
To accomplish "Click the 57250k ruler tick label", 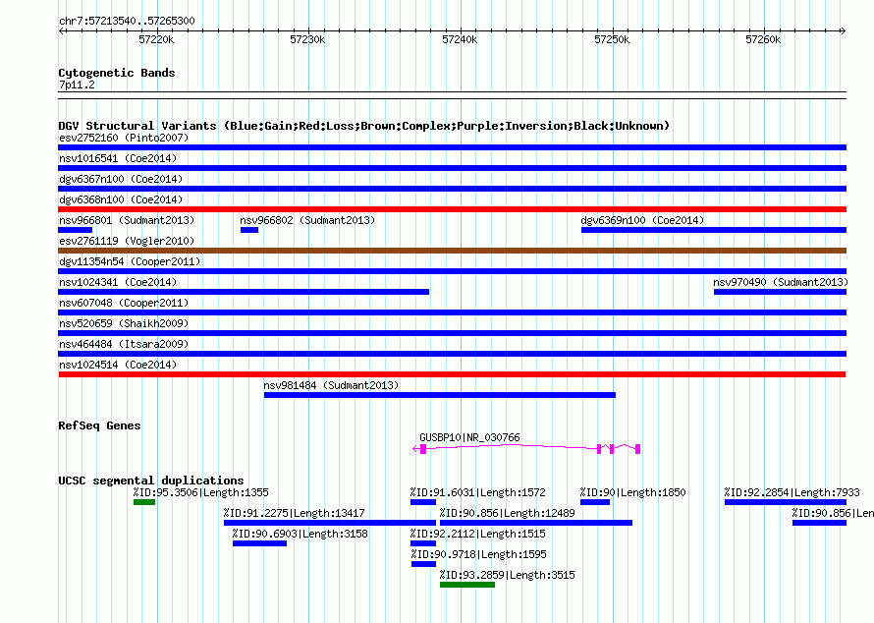I will click(x=612, y=39).
